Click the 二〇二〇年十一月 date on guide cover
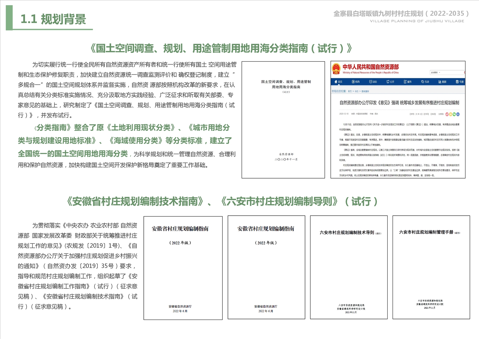The width and height of the screenshot is (479, 339). pyautogui.click(x=286, y=160)
